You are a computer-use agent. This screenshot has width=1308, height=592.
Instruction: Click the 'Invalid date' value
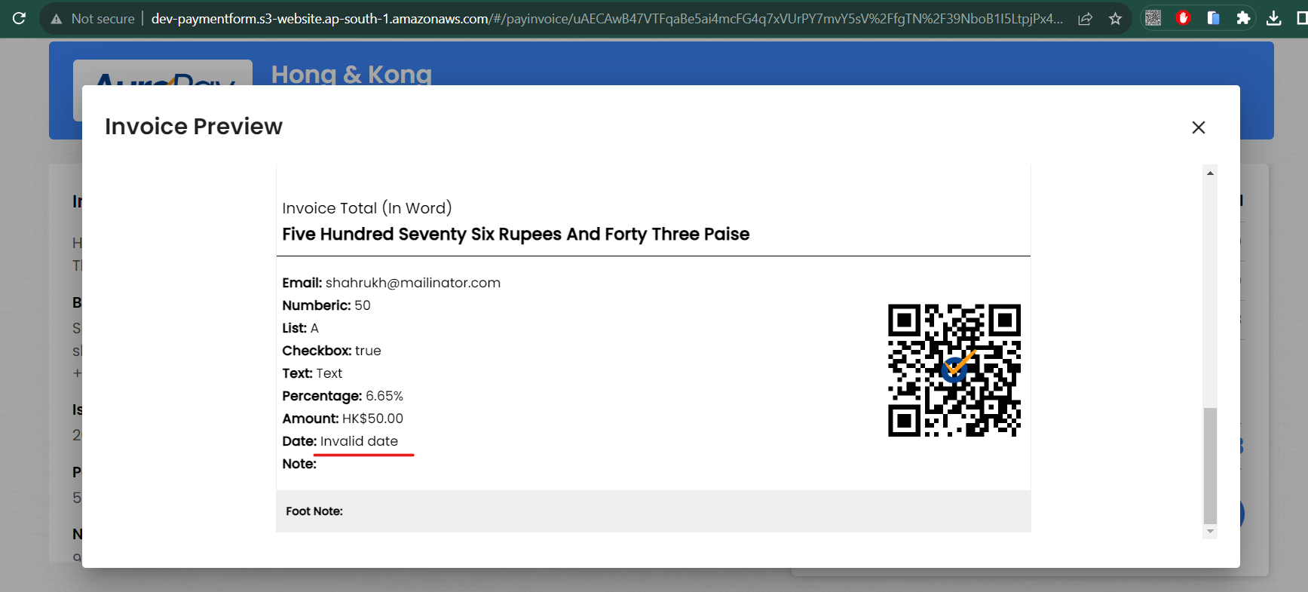click(359, 441)
